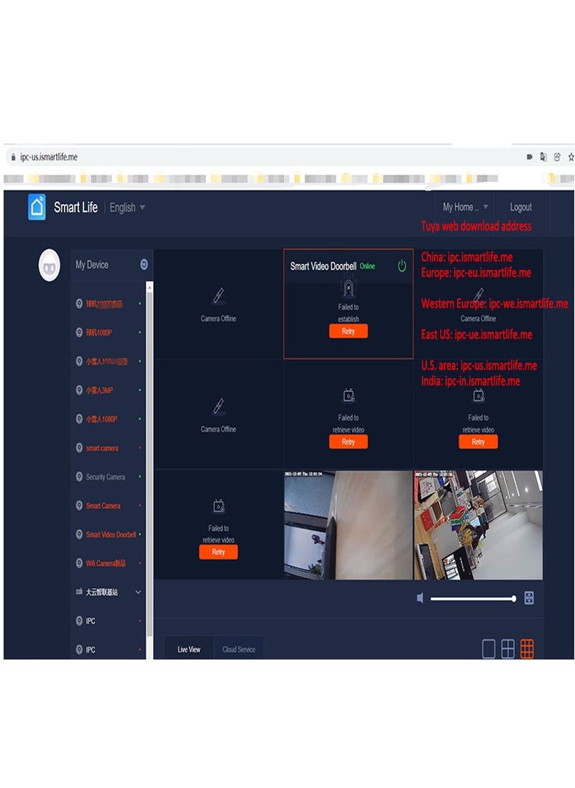Open the robot avatar profile icon
The width and height of the screenshot is (575, 788).
pos(49,265)
